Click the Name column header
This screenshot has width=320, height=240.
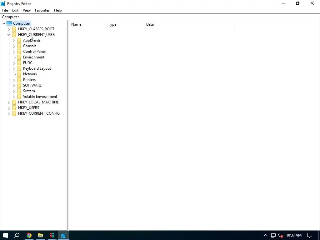click(x=88, y=24)
